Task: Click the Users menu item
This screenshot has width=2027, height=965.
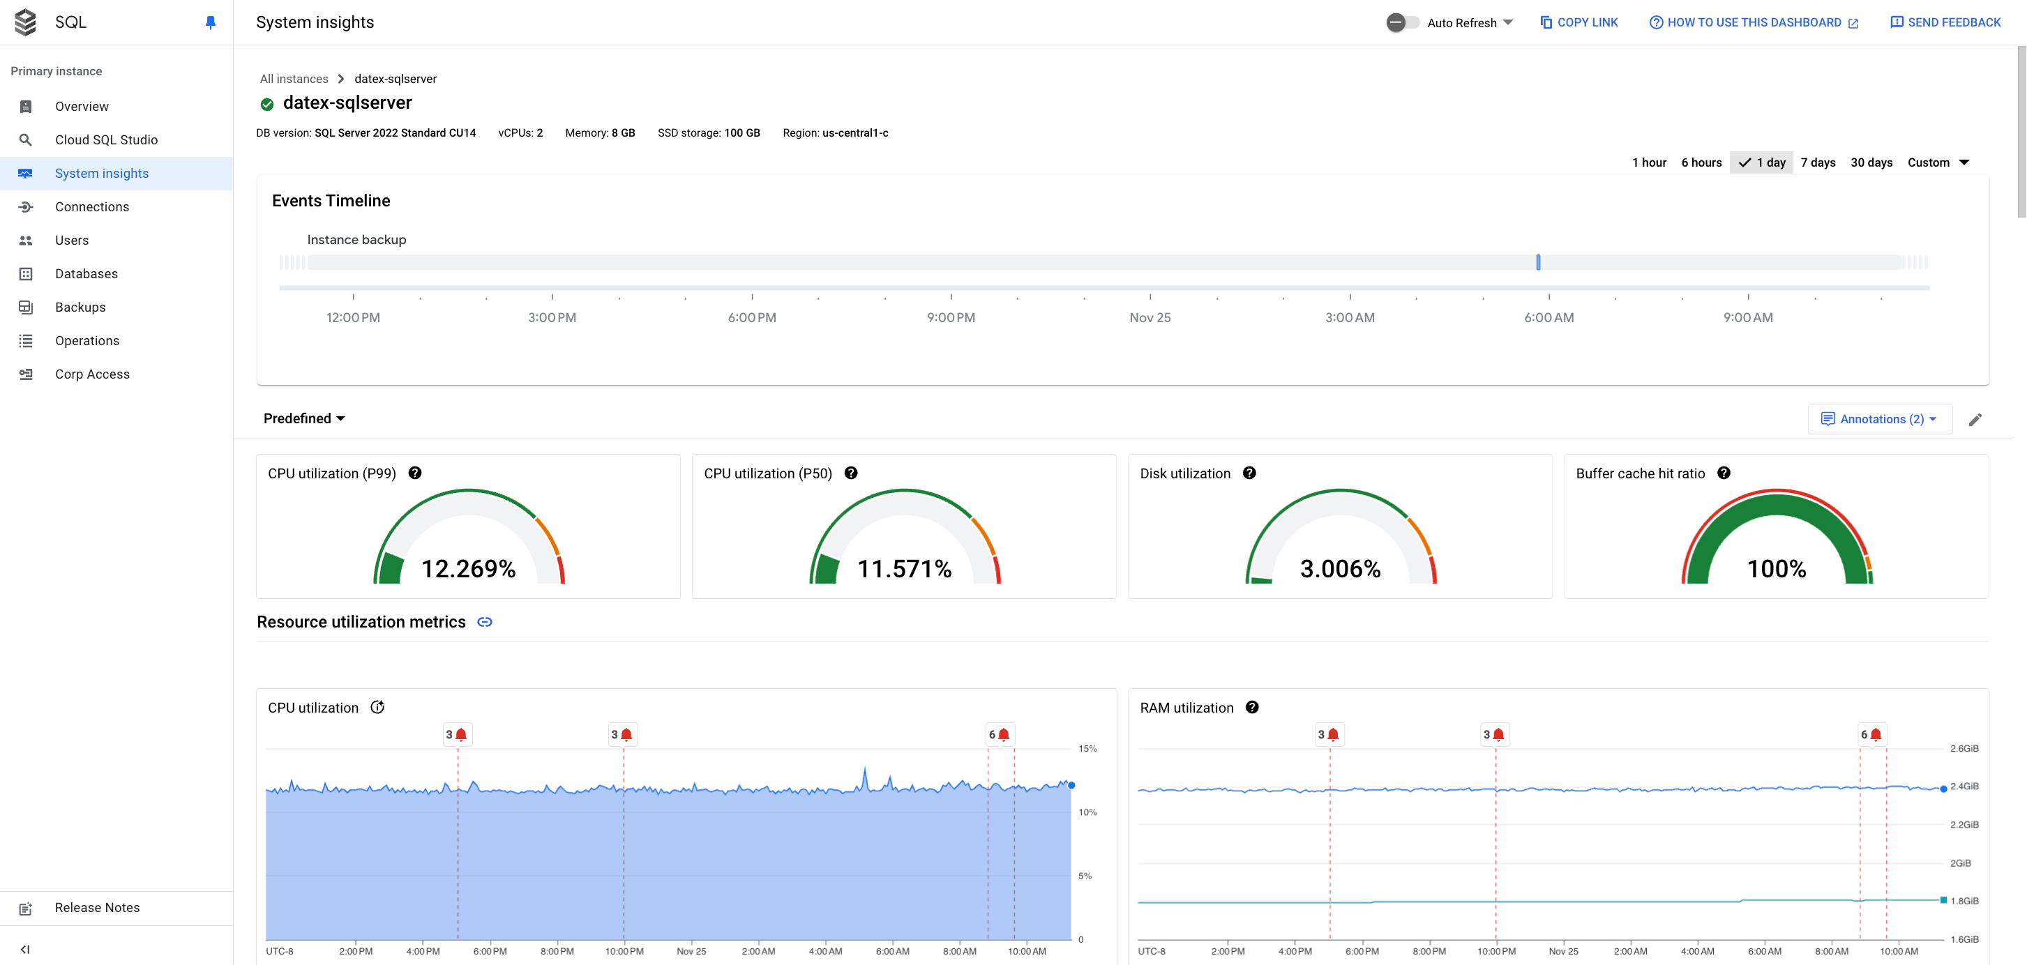Action: click(x=71, y=241)
